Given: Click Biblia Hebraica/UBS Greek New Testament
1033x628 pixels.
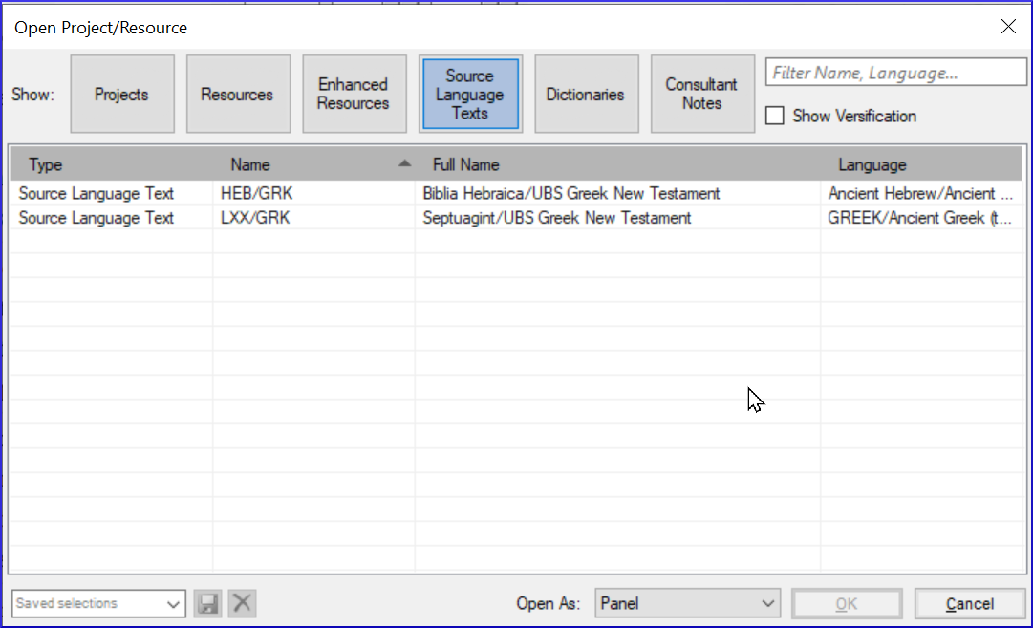Looking at the screenshot, I should (x=571, y=194).
